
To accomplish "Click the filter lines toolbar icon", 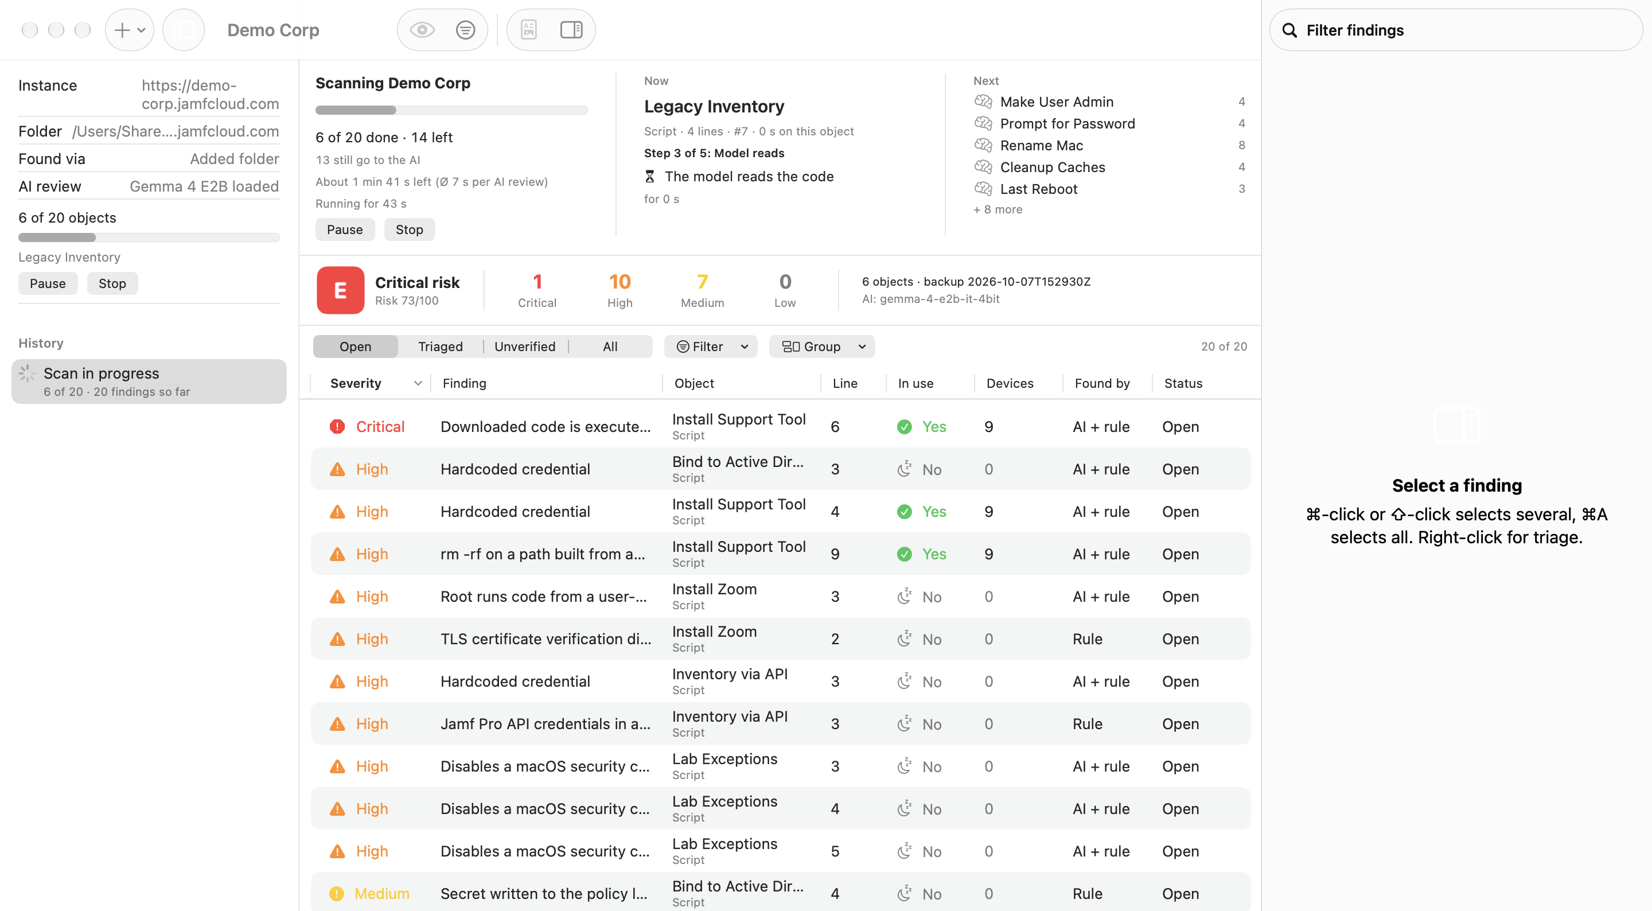I will (x=465, y=29).
